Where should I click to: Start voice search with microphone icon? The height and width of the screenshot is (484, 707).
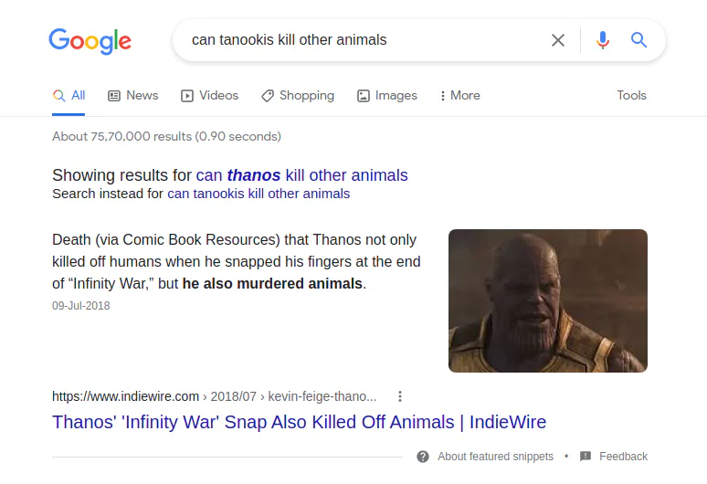602,40
